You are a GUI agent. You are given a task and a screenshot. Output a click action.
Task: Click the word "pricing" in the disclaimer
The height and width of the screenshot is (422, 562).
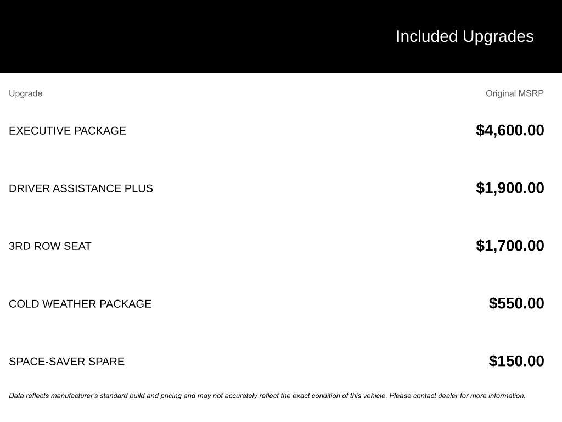170,396
